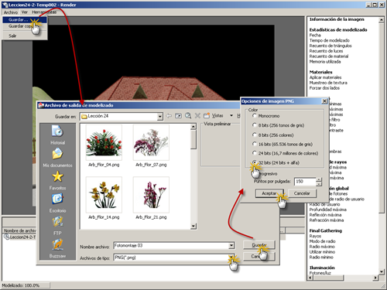
Task: Expand the Guardar en folder dropdown
Action: [x=160, y=117]
